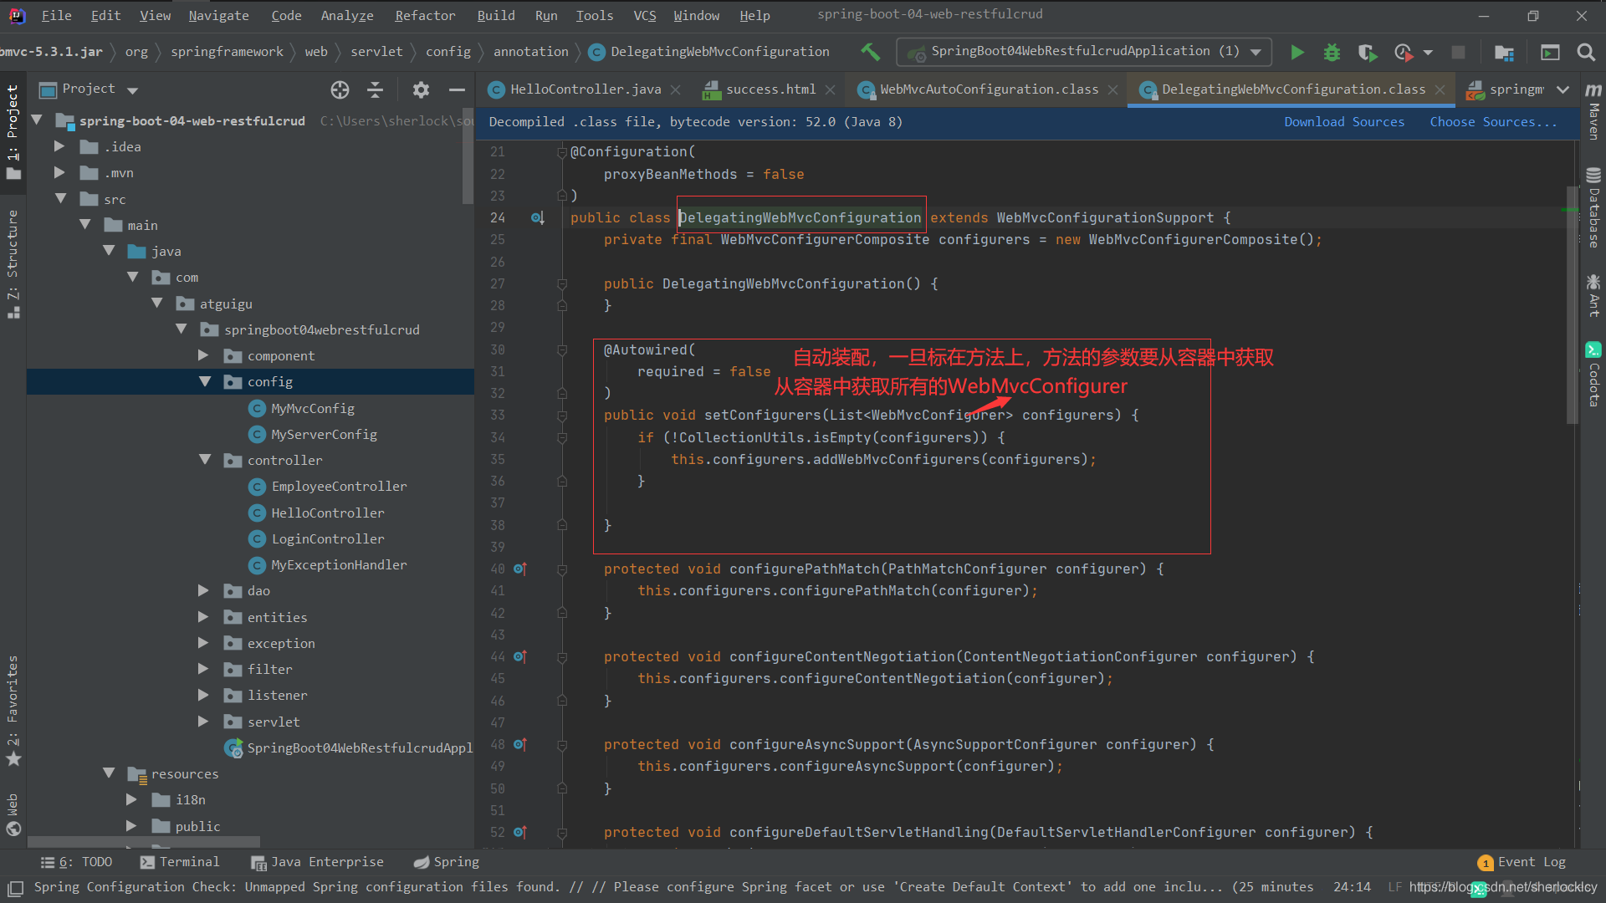1606x903 pixels.
Task: Start debugging with the bug icon
Action: pyautogui.click(x=1332, y=52)
